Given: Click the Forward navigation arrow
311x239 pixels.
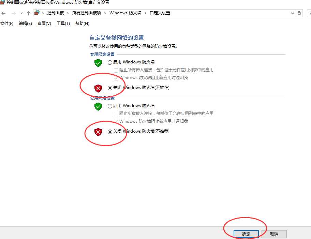Looking at the screenshot, I should point(14,13).
